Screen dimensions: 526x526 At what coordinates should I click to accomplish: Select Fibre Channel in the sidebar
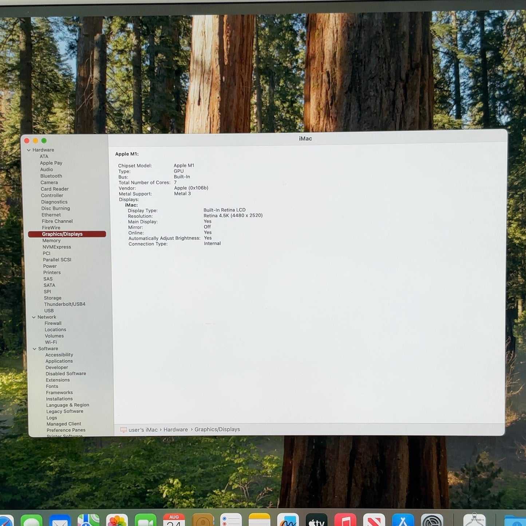[57, 221]
